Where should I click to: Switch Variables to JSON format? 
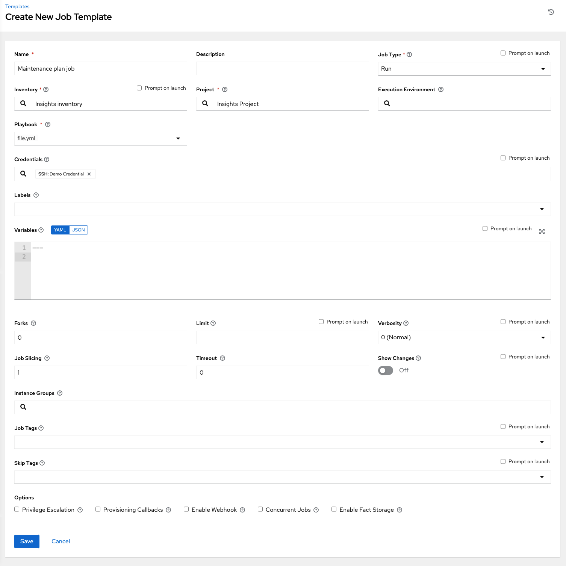click(79, 230)
